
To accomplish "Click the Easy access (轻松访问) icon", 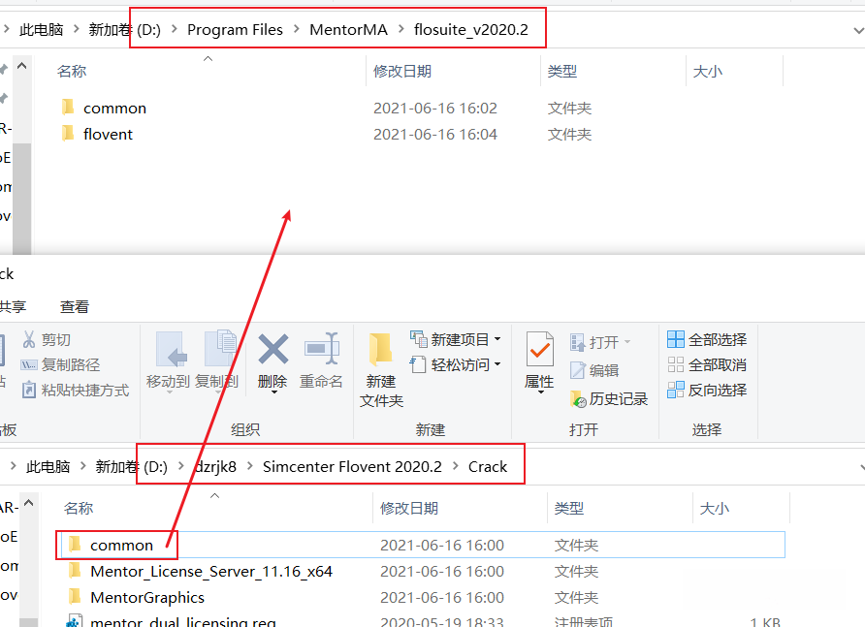I will click(418, 364).
